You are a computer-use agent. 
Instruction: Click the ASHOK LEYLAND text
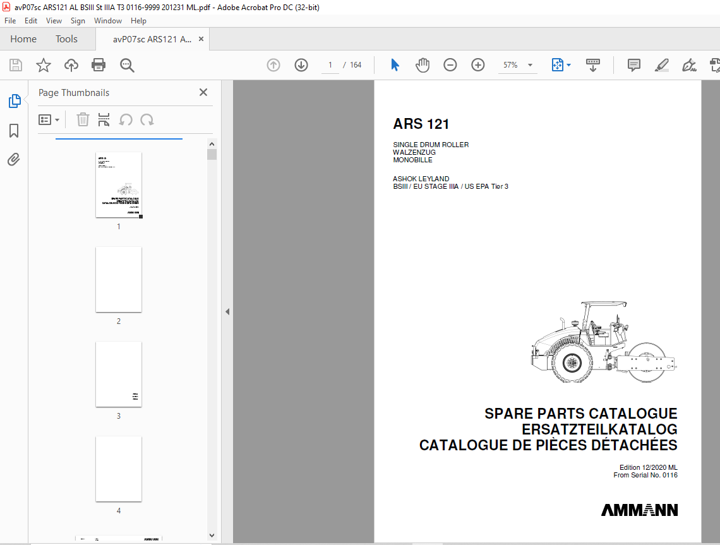pos(421,179)
